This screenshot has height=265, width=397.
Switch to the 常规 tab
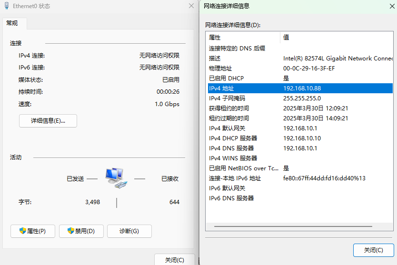point(12,23)
